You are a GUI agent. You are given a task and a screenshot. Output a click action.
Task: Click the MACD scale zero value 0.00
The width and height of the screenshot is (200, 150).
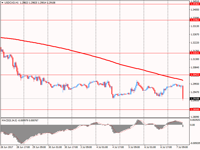(x=192, y=125)
